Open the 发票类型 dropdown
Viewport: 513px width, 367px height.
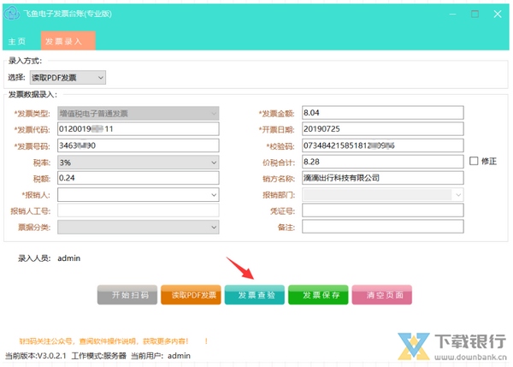click(138, 114)
